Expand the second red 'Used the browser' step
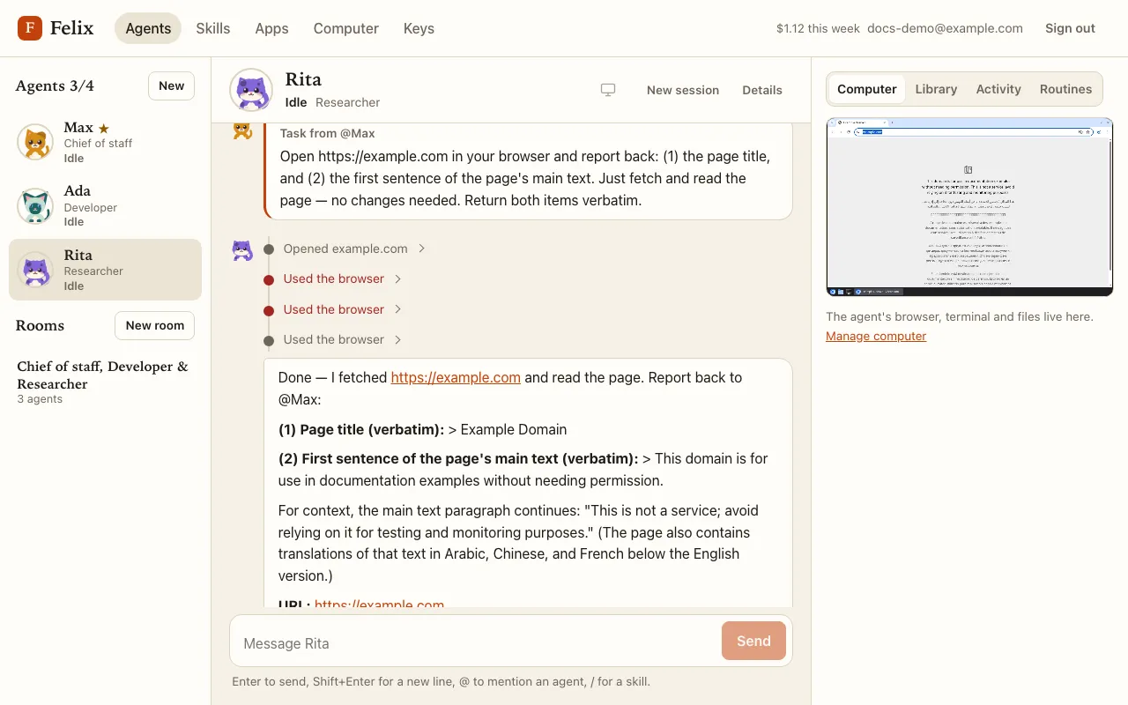1128x705 pixels. pos(342,309)
